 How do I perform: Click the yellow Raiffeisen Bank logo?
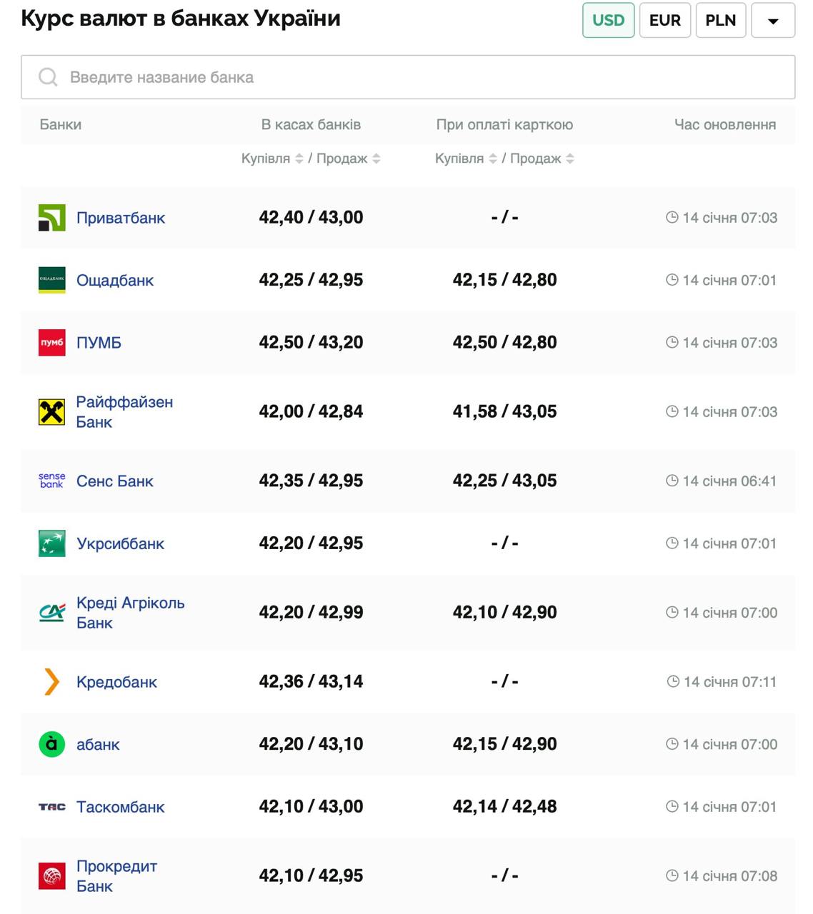[x=51, y=412]
